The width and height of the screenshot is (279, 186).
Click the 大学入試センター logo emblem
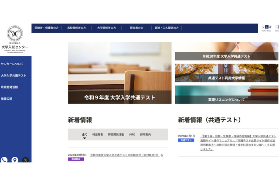pos(15,33)
